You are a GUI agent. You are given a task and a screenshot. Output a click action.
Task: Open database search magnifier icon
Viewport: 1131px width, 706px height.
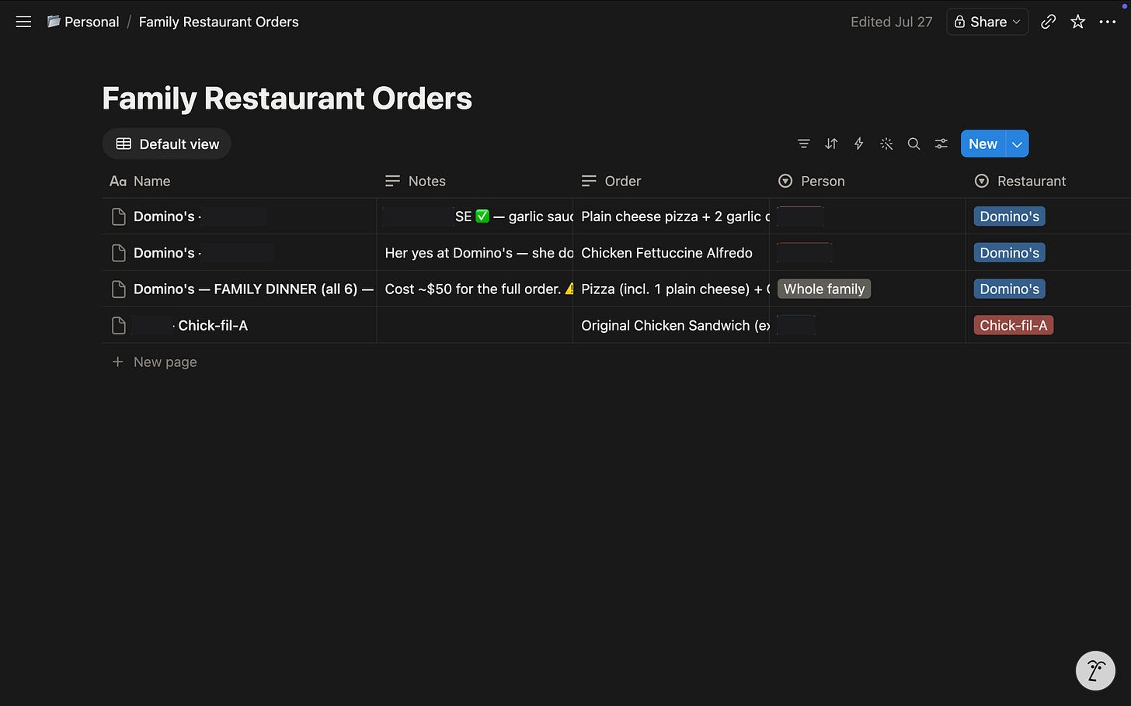click(913, 144)
